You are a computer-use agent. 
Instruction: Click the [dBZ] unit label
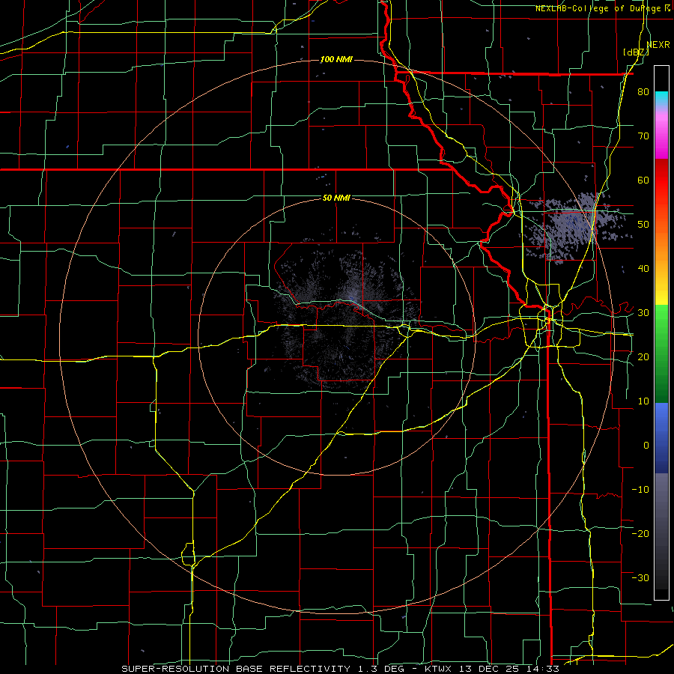coord(636,52)
